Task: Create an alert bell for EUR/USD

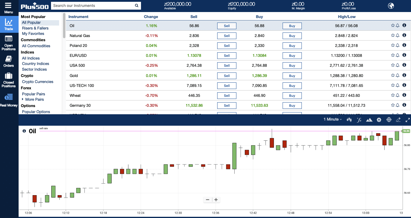Action: coord(397,55)
